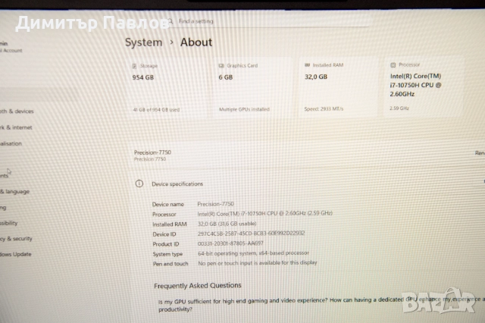The width and height of the screenshot is (485, 323).
Task: Select the 32,0 GB (31,6 GB usable) value
Action: tap(227, 224)
